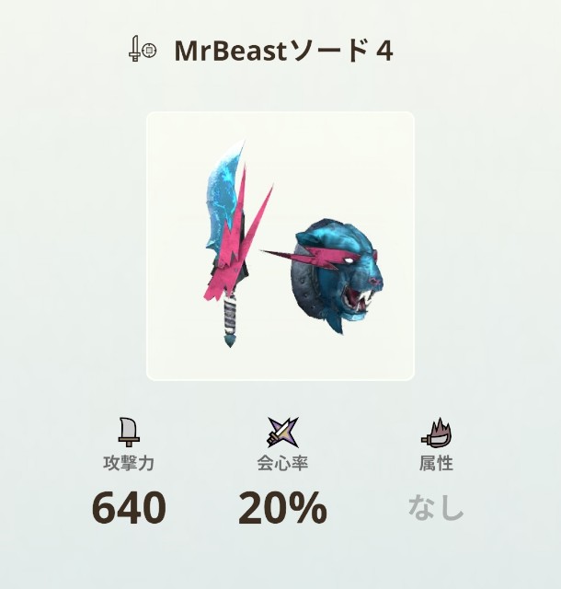The image size is (561, 589).
Task: Click the attack power blade icon
Action: 129,432
